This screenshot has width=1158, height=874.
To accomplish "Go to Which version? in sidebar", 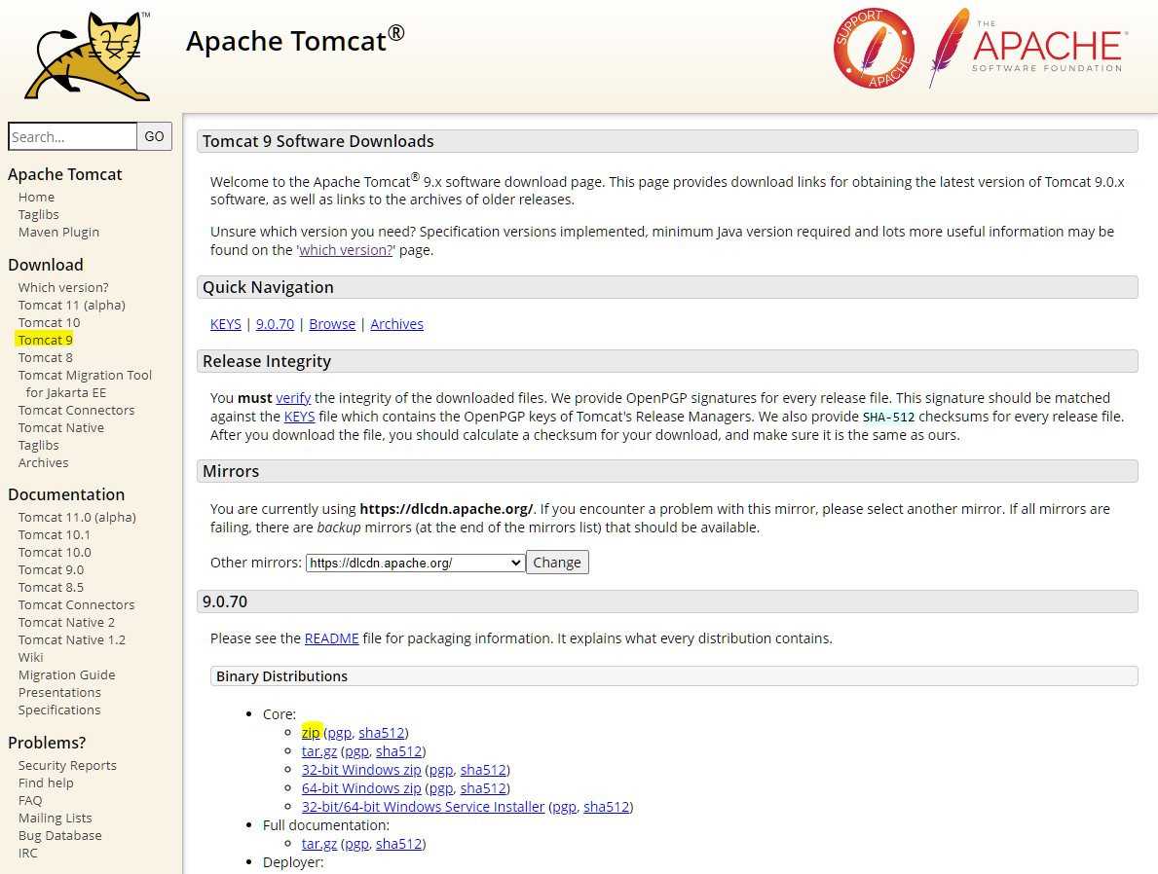I will pos(62,287).
